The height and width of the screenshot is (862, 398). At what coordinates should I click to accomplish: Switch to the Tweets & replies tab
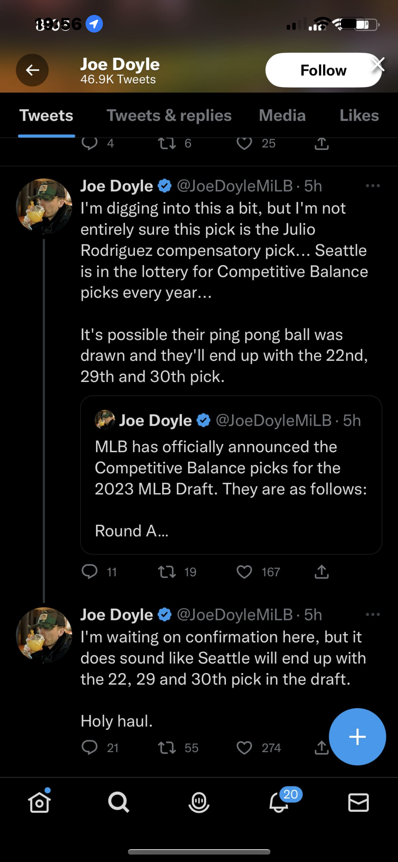click(169, 116)
